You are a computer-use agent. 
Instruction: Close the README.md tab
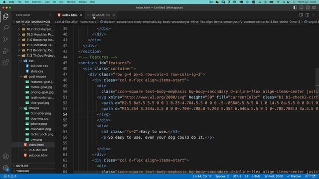point(114,15)
